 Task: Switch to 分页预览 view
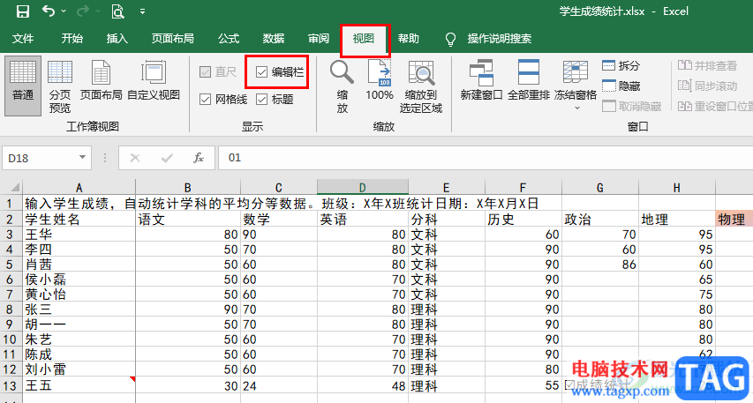pyautogui.click(x=60, y=86)
